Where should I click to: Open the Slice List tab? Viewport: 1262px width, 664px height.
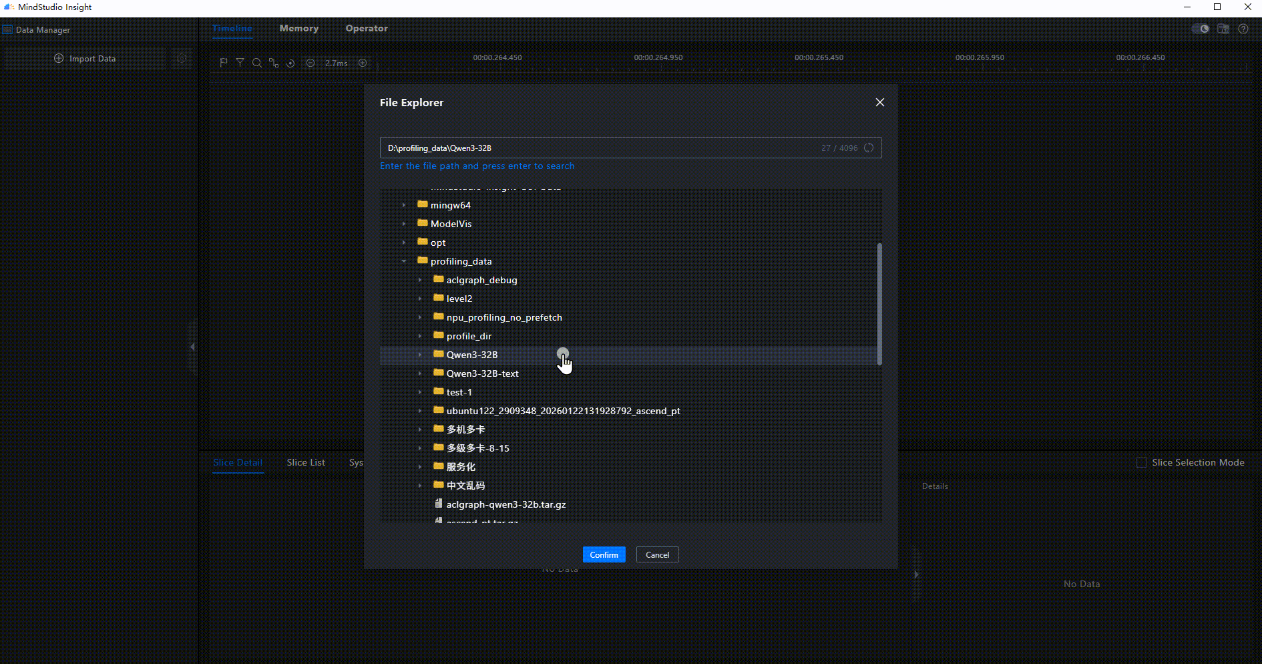306,462
